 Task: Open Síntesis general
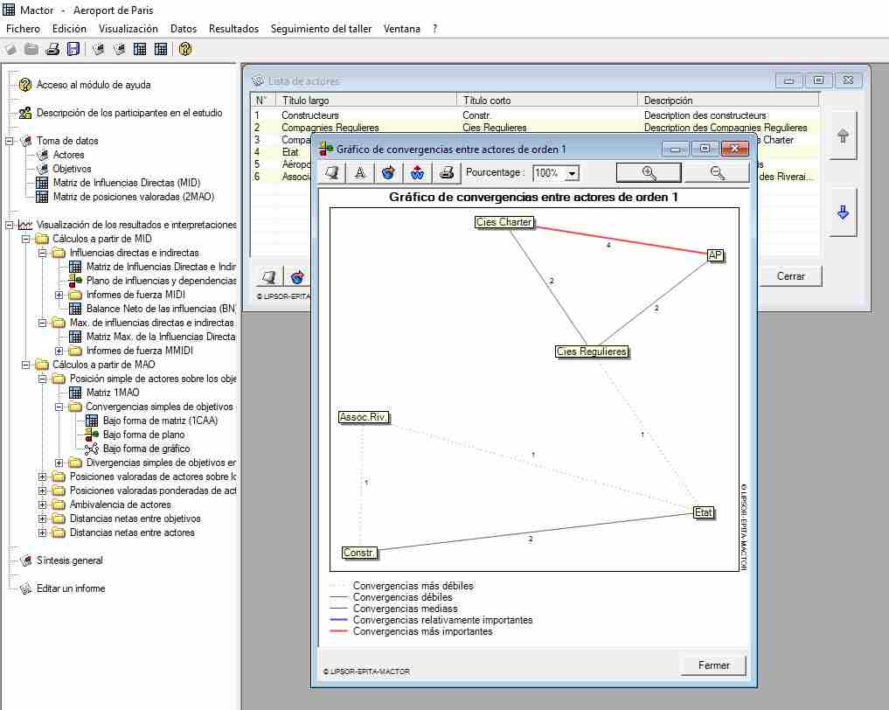click(x=70, y=560)
